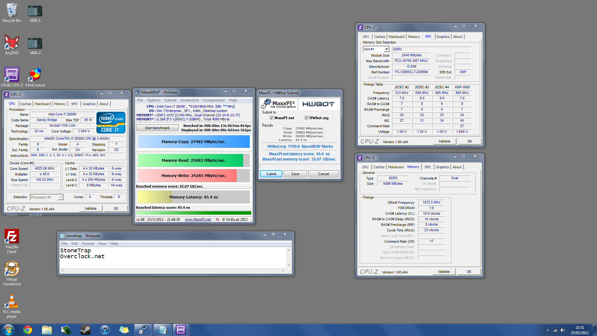Open the green circuit board taskbar icon
Viewport: 597px width, 336px height.
(66, 330)
